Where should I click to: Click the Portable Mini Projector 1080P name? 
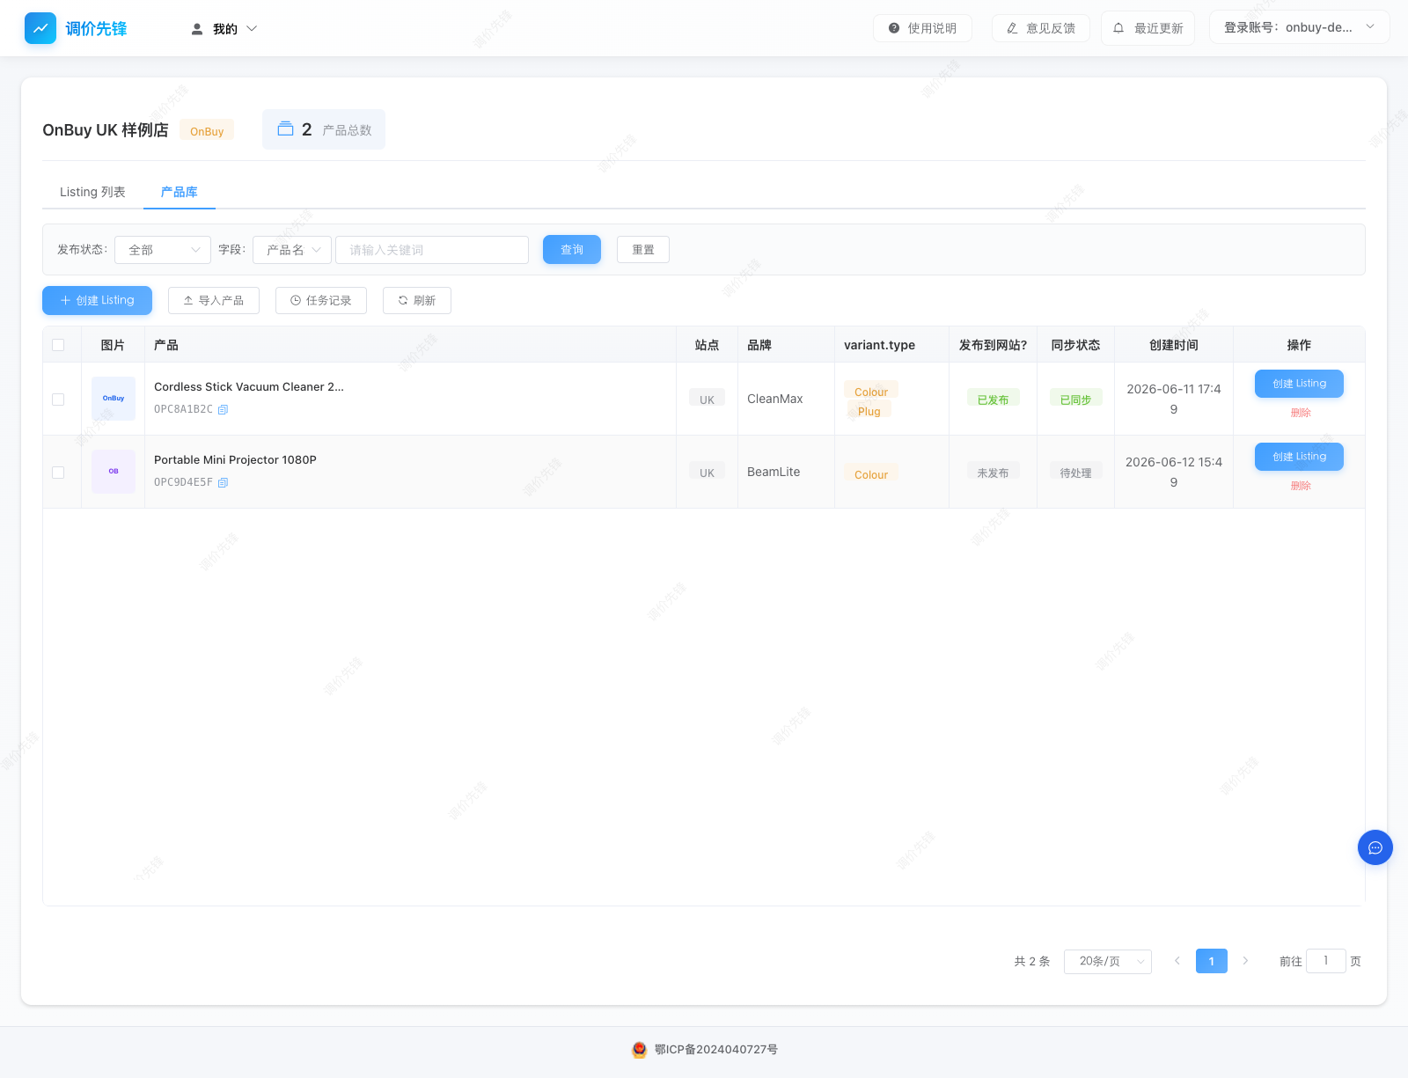click(x=235, y=460)
